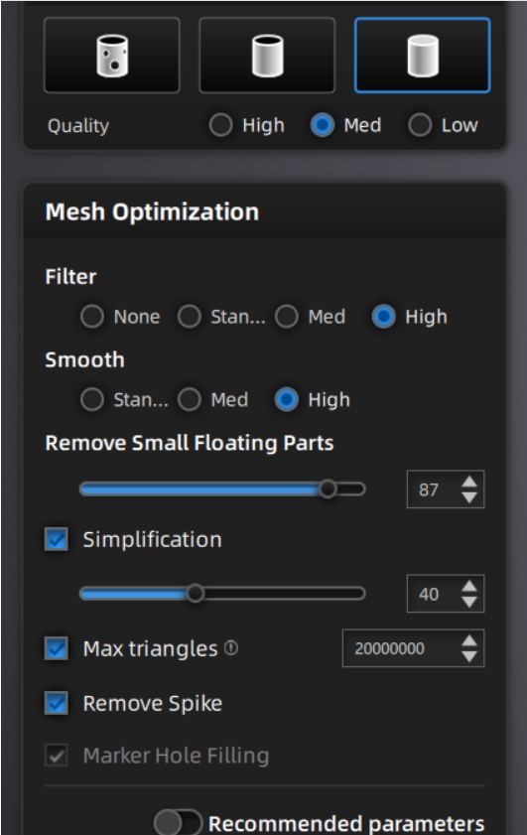Uncheck the Simplification checkbox
527x835 pixels.
coord(57,539)
